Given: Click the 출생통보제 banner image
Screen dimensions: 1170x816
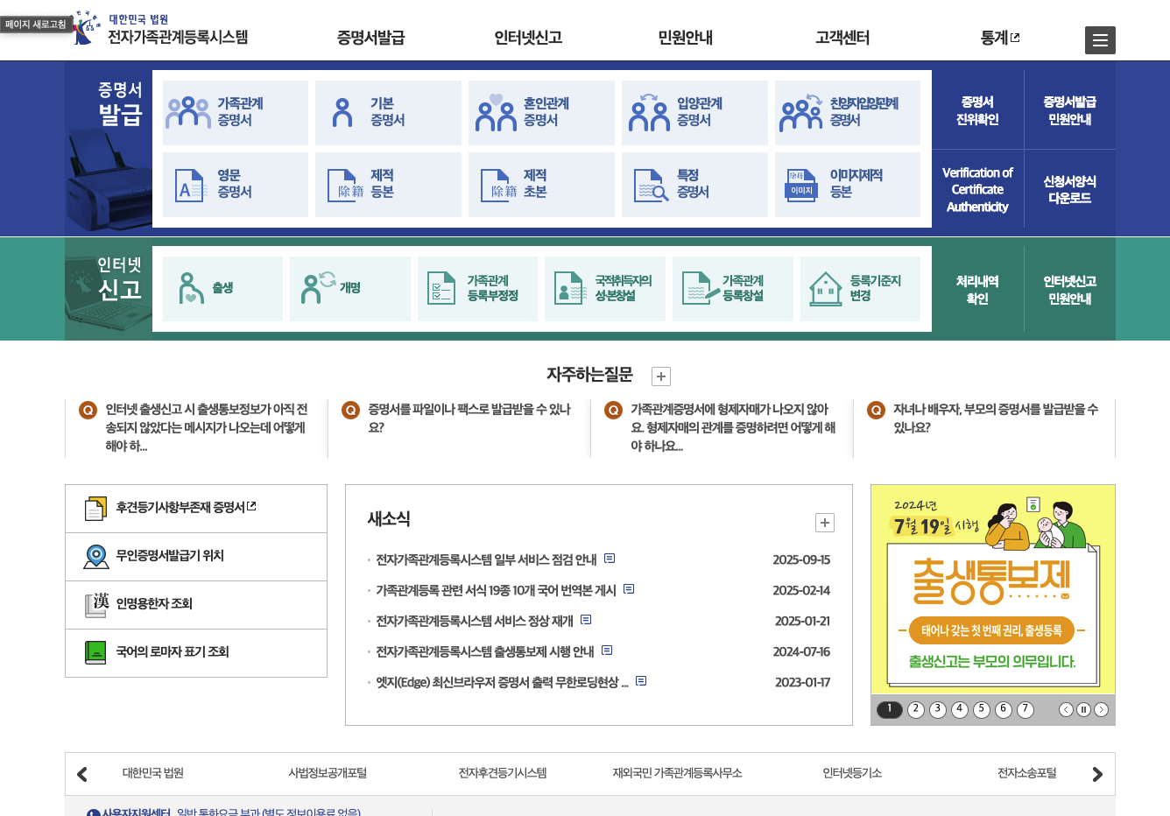Looking at the screenshot, I should [993, 589].
